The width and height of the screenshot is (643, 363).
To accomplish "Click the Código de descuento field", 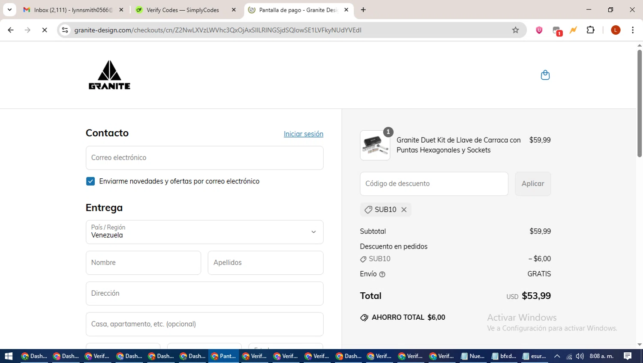I will coord(434,184).
